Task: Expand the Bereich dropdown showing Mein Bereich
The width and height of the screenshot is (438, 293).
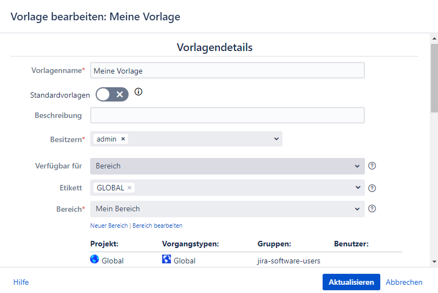Action: 358,209
